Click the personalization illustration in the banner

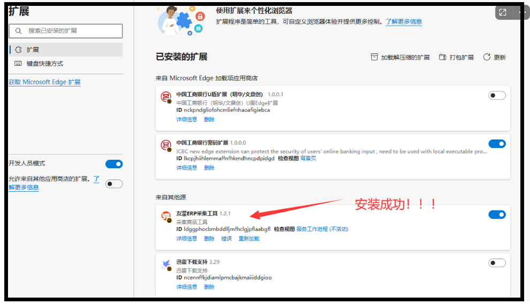181,20
